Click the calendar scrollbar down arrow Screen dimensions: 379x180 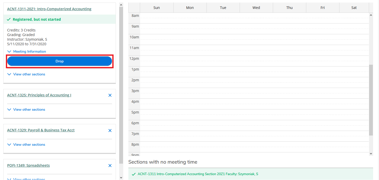pyautogui.click(x=371, y=153)
